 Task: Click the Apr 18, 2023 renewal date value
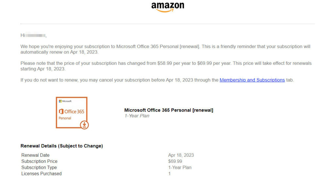181,155
